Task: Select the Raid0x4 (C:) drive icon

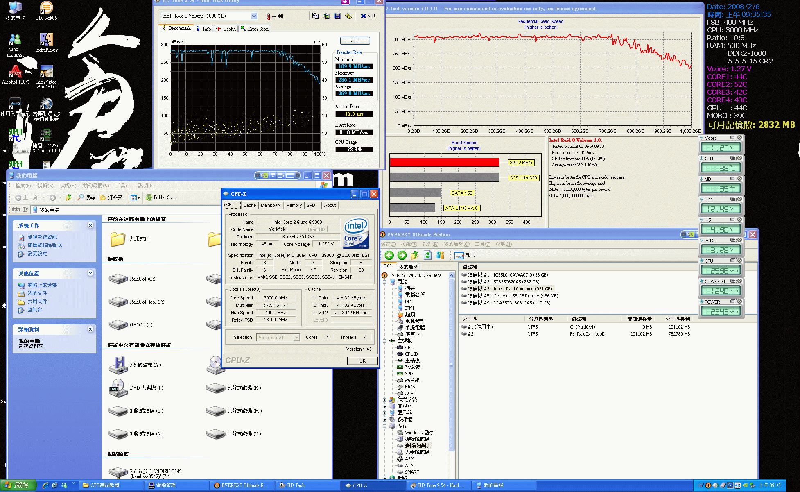Action: tap(118, 279)
